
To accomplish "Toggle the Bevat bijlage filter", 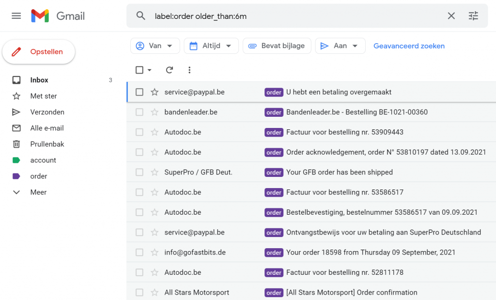I will (x=277, y=46).
